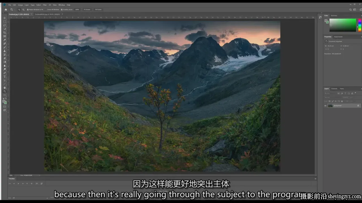
Task: Toggle Edit in Quick Mask mode
Action: point(5,106)
